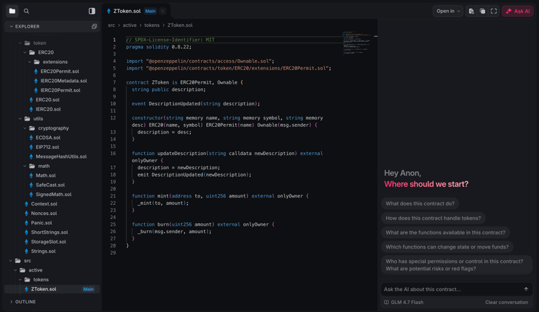Select suggestion 'How does this contract handle tokens?'
Image resolution: width=539 pixels, height=312 pixels.
(x=433, y=218)
